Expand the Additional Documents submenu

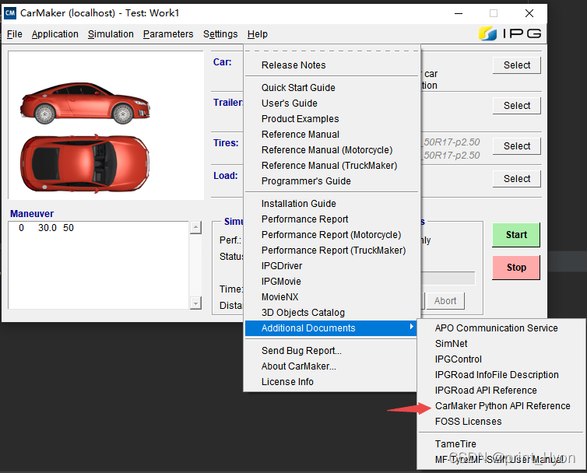332,328
